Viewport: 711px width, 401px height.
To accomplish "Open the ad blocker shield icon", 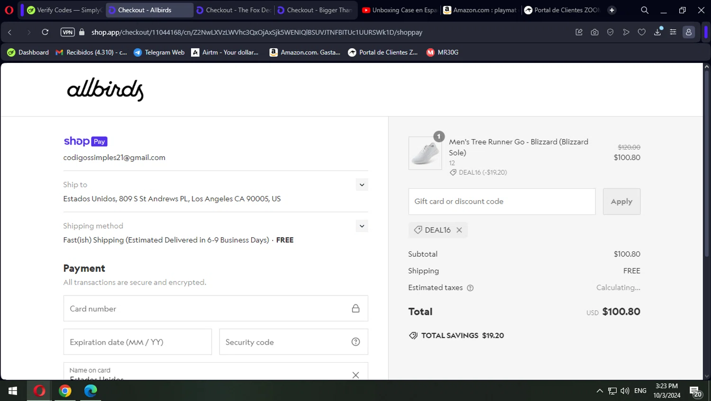I will click(x=610, y=32).
